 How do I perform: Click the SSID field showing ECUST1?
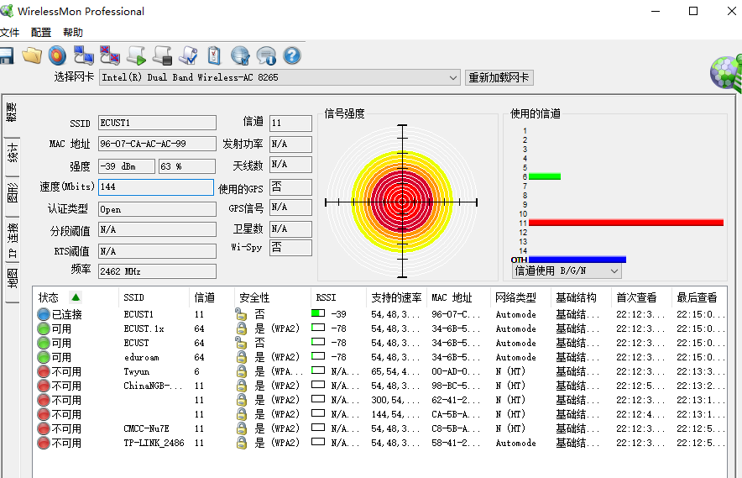coord(157,123)
